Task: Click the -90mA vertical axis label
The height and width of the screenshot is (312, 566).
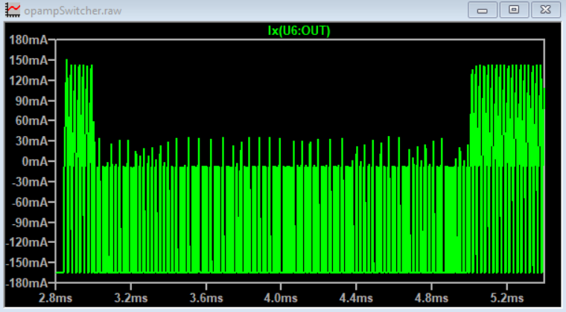Action: pos(30,222)
